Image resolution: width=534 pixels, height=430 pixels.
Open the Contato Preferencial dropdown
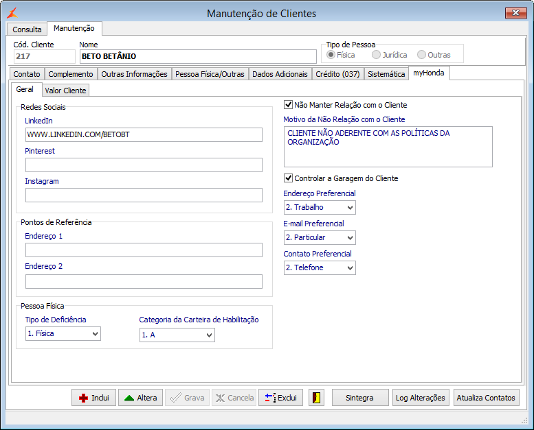(320, 267)
